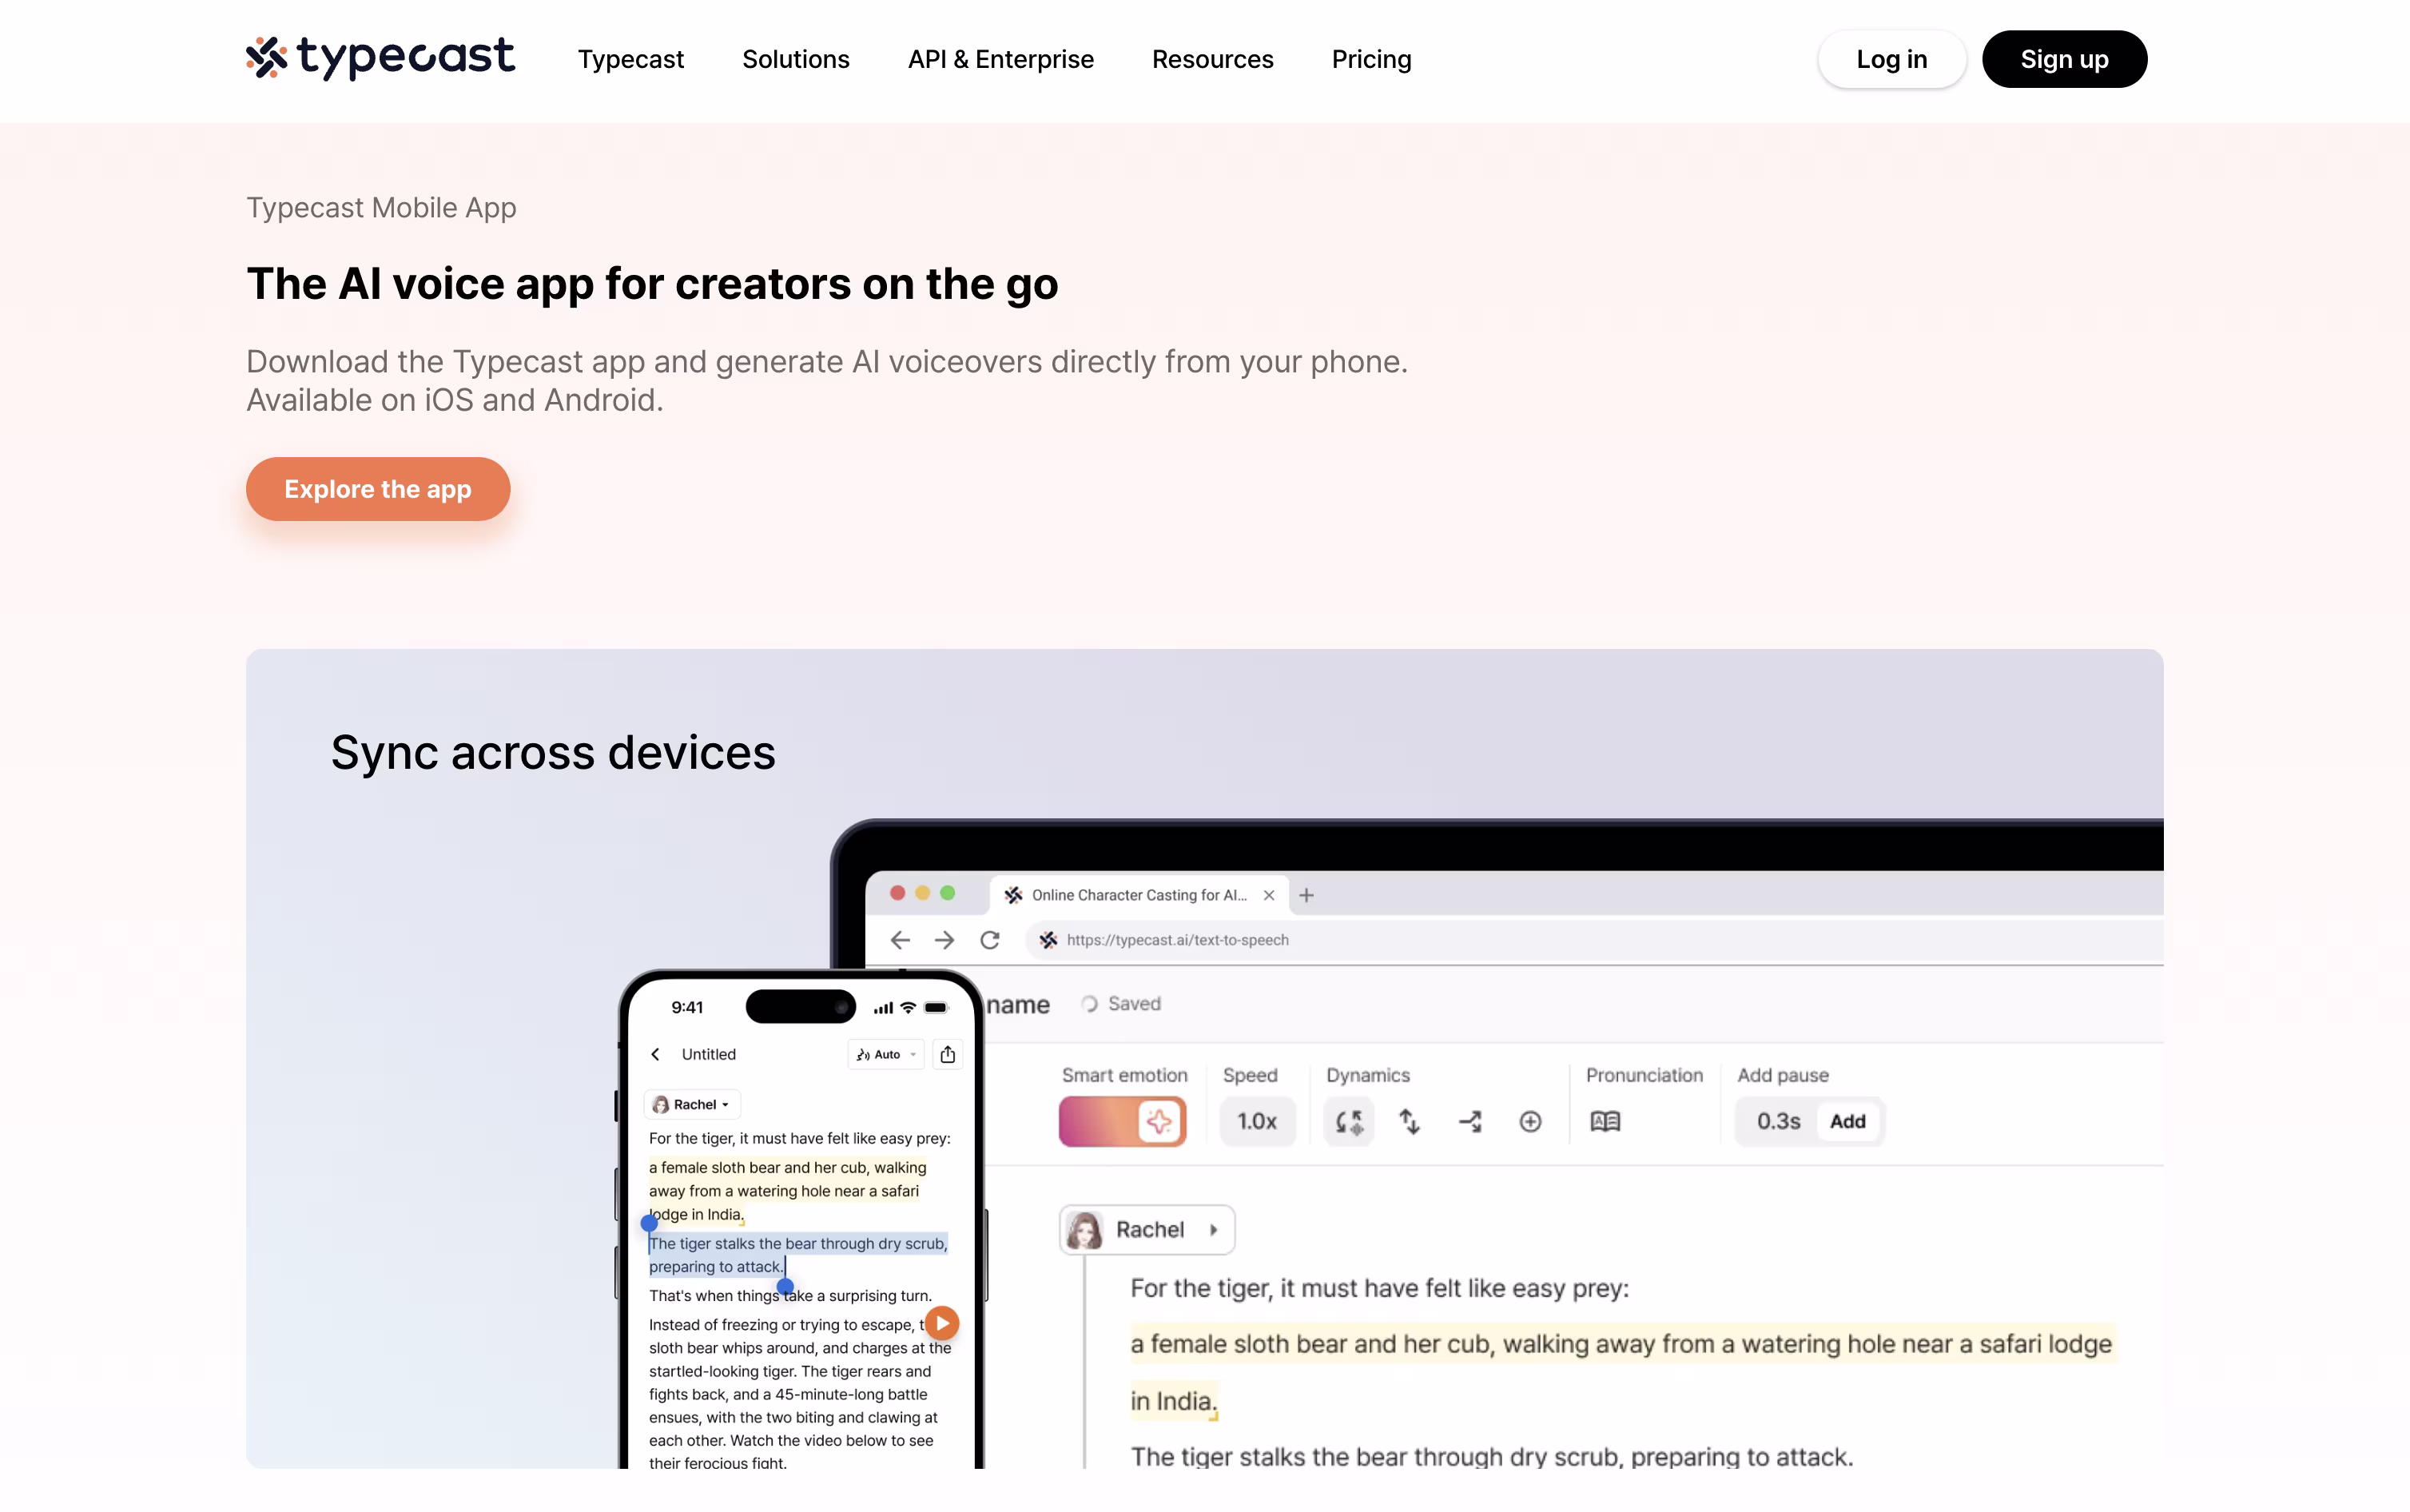Click the 0.3s pause duration field

(1778, 1121)
